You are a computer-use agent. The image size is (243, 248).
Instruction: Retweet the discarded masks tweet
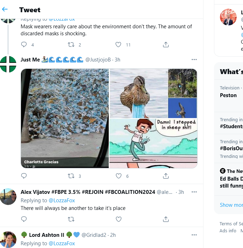pyautogui.click(x=71, y=45)
